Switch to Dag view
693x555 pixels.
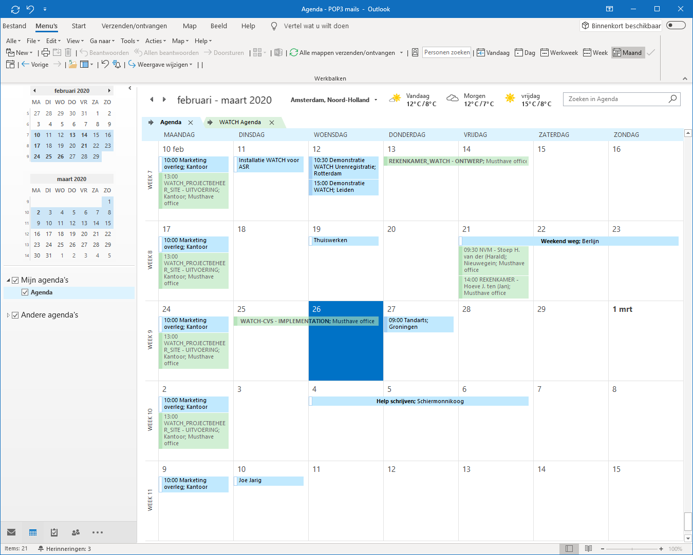[x=525, y=52]
